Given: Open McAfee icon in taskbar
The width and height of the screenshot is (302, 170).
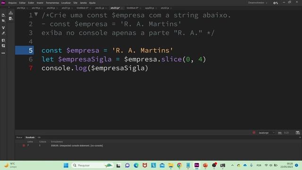Looking at the screenshot, I should tap(145, 165).
